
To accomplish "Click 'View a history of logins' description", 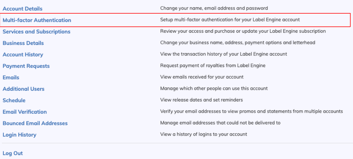I will click(x=203, y=134).
